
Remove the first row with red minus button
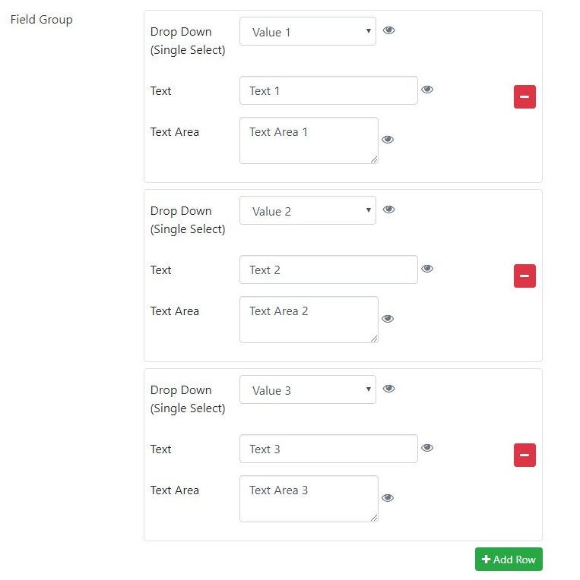(525, 96)
